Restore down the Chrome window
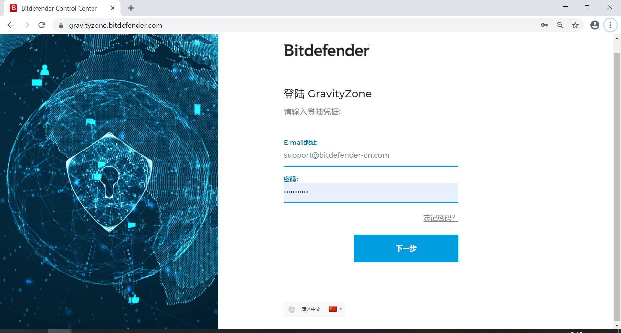The image size is (621, 333). pos(587,7)
